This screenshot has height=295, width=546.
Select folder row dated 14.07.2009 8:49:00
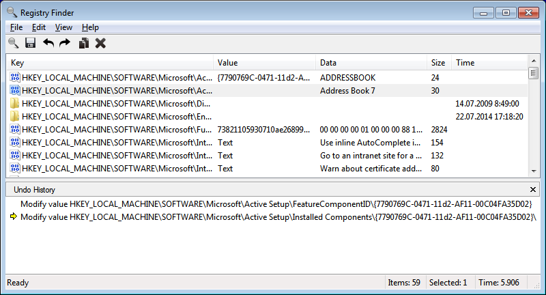pyautogui.click(x=273, y=104)
